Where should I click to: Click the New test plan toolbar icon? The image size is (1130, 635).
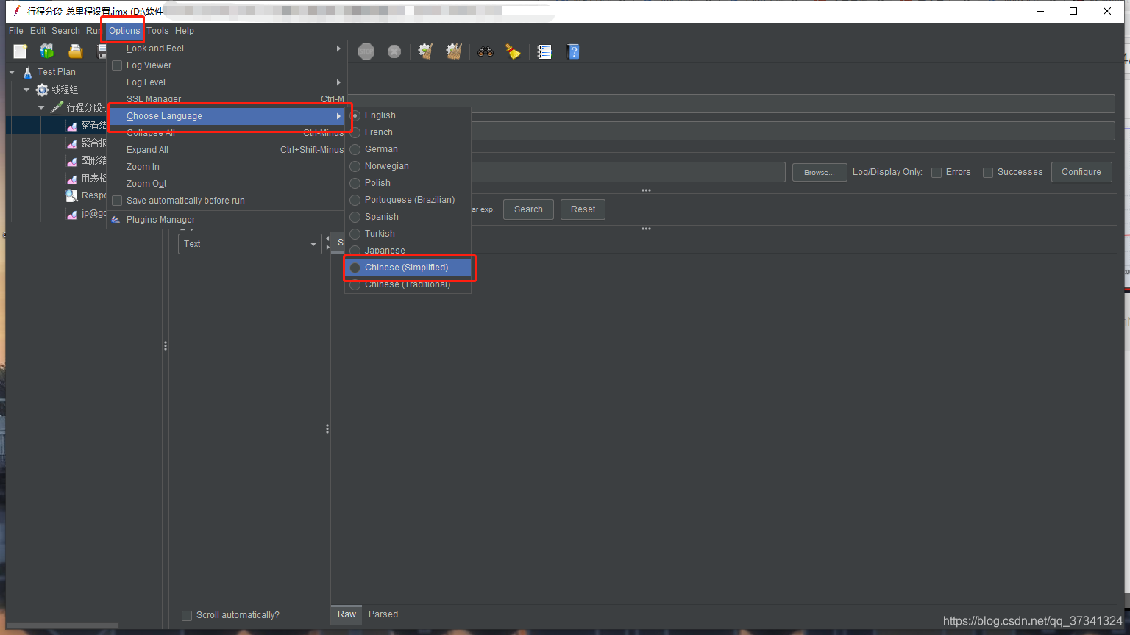coord(20,51)
